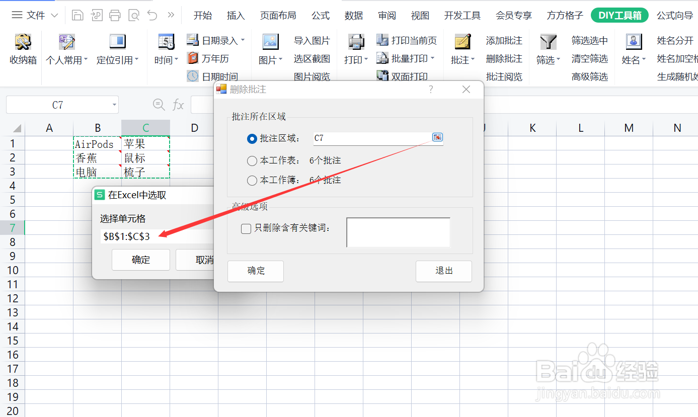Click the 双面打印 icon
Image resolution: width=698 pixels, height=417 pixels.
click(x=382, y=76)
